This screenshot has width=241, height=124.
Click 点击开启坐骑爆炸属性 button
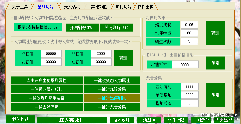coord(46,80)
